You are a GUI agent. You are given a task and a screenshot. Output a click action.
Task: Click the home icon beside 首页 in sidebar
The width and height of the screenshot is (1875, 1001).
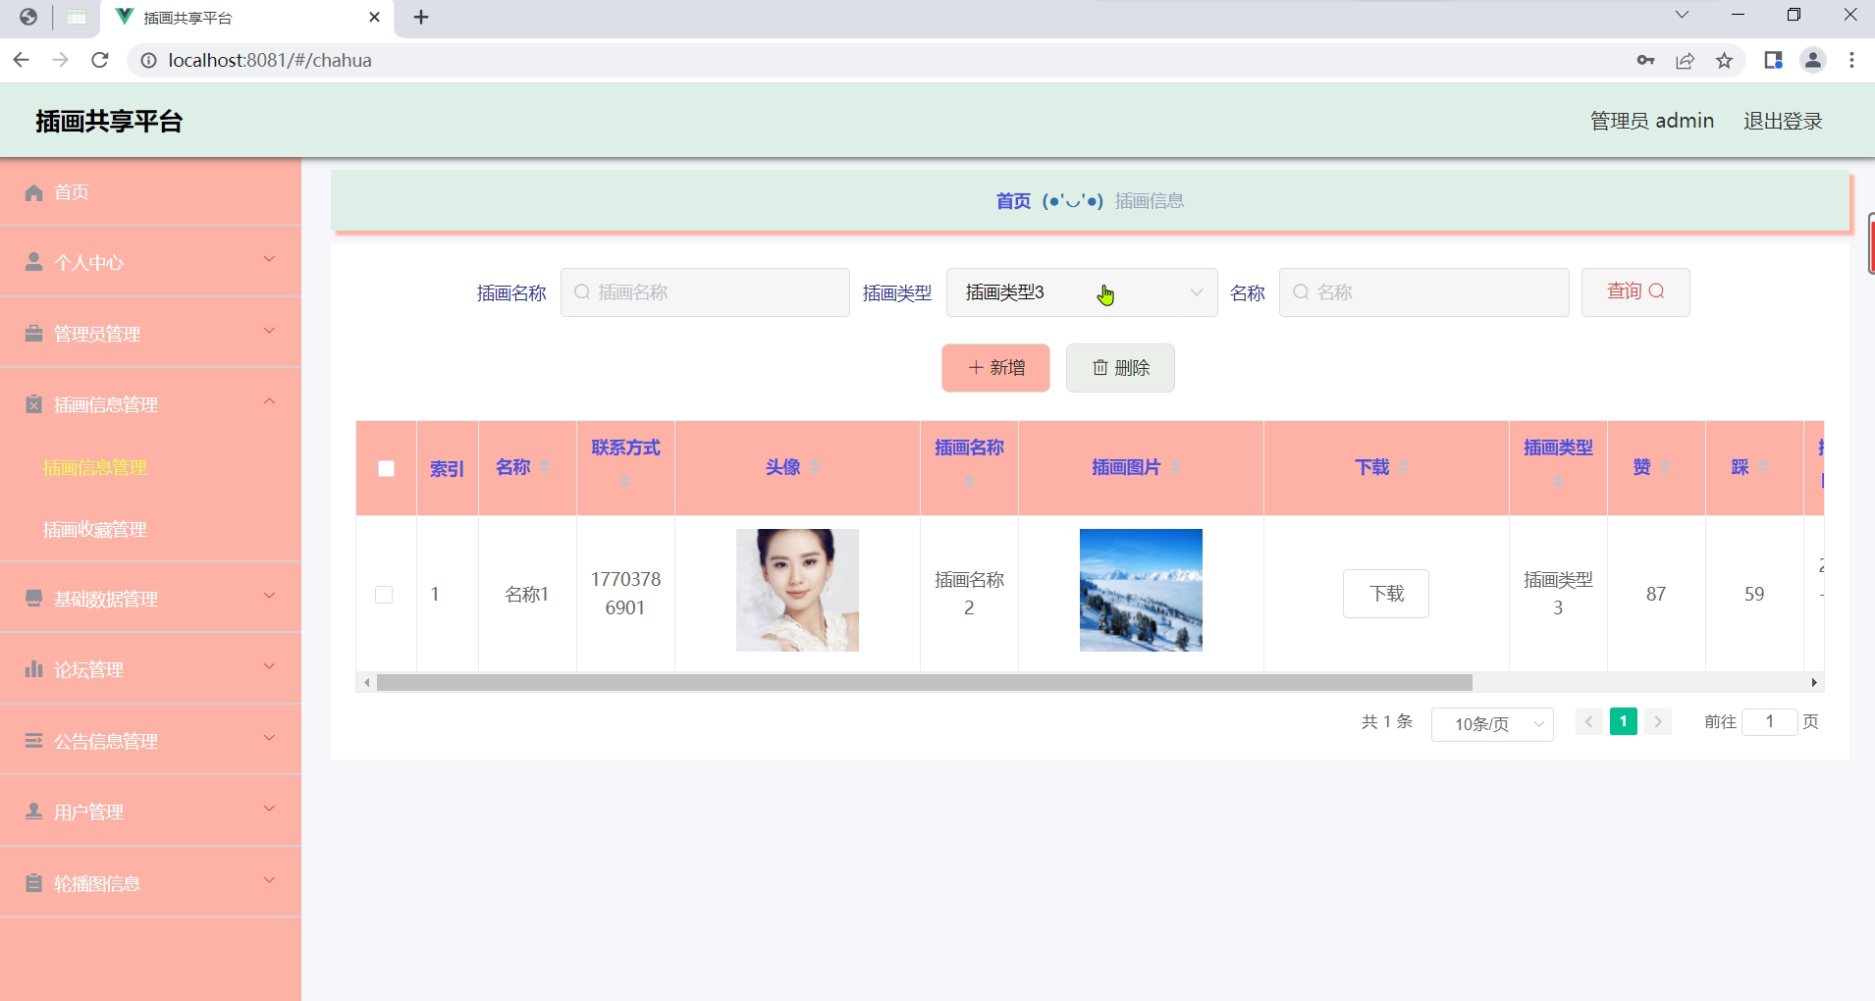[33, 192]
